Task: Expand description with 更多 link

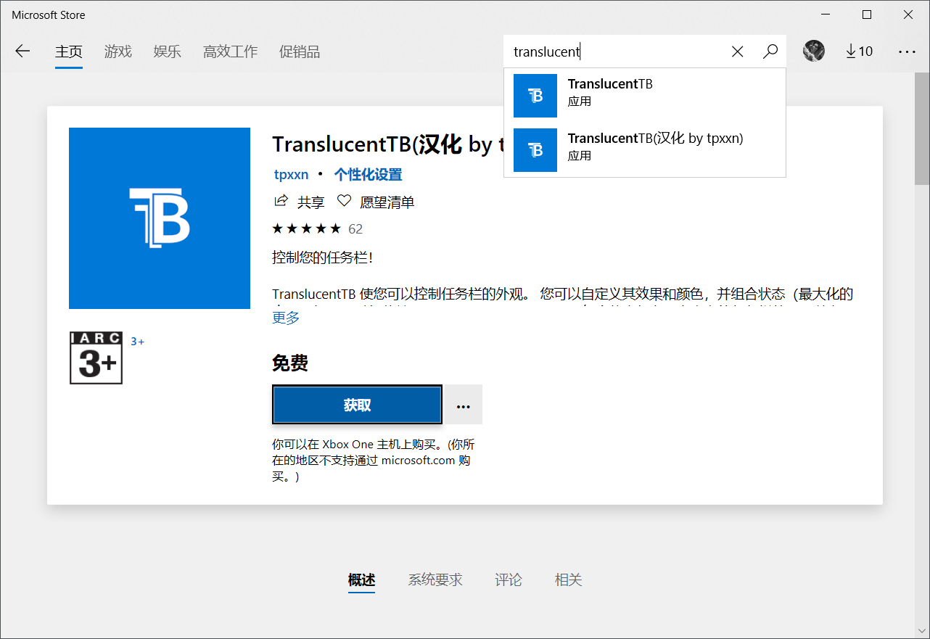Action: point(286,318)
